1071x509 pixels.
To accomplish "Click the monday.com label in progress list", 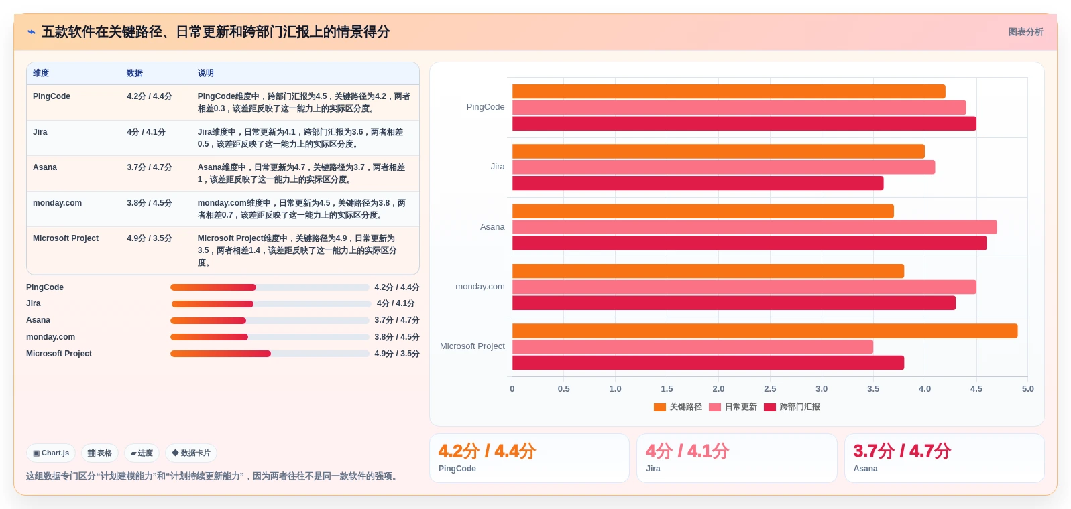I will point(50,337).
